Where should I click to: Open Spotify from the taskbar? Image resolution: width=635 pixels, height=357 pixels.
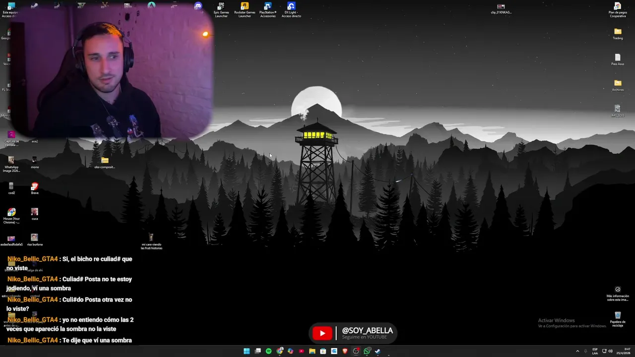[x=268, y=351]
